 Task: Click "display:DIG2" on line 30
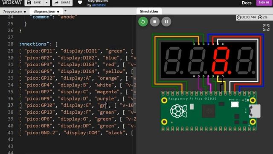tap(78, 58)
